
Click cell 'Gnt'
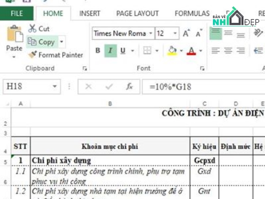coord(204,192)
